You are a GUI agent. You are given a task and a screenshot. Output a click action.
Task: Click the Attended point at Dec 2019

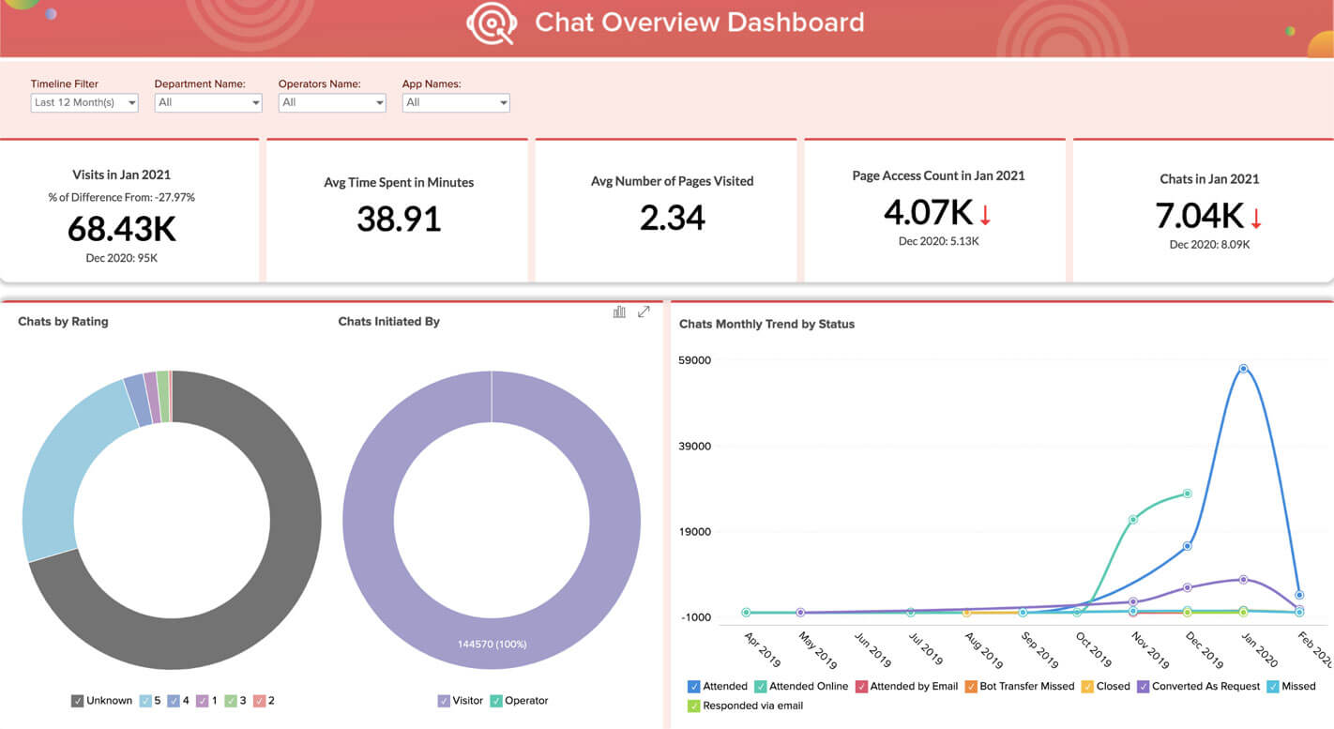point(1188,546)
